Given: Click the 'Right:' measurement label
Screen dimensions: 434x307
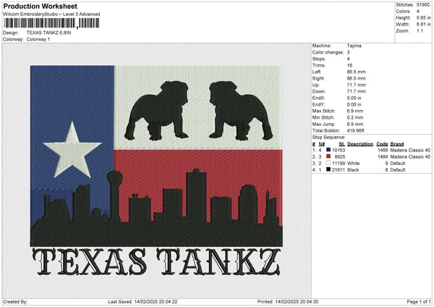Looking at the screenshot, I should pyautogui.click(x=318, y=78).
